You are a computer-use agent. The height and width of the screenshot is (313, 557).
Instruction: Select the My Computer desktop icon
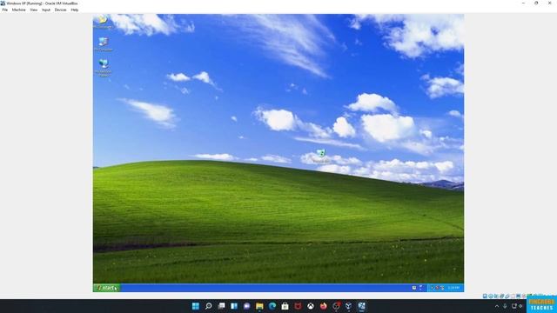[x=104, y=44]
